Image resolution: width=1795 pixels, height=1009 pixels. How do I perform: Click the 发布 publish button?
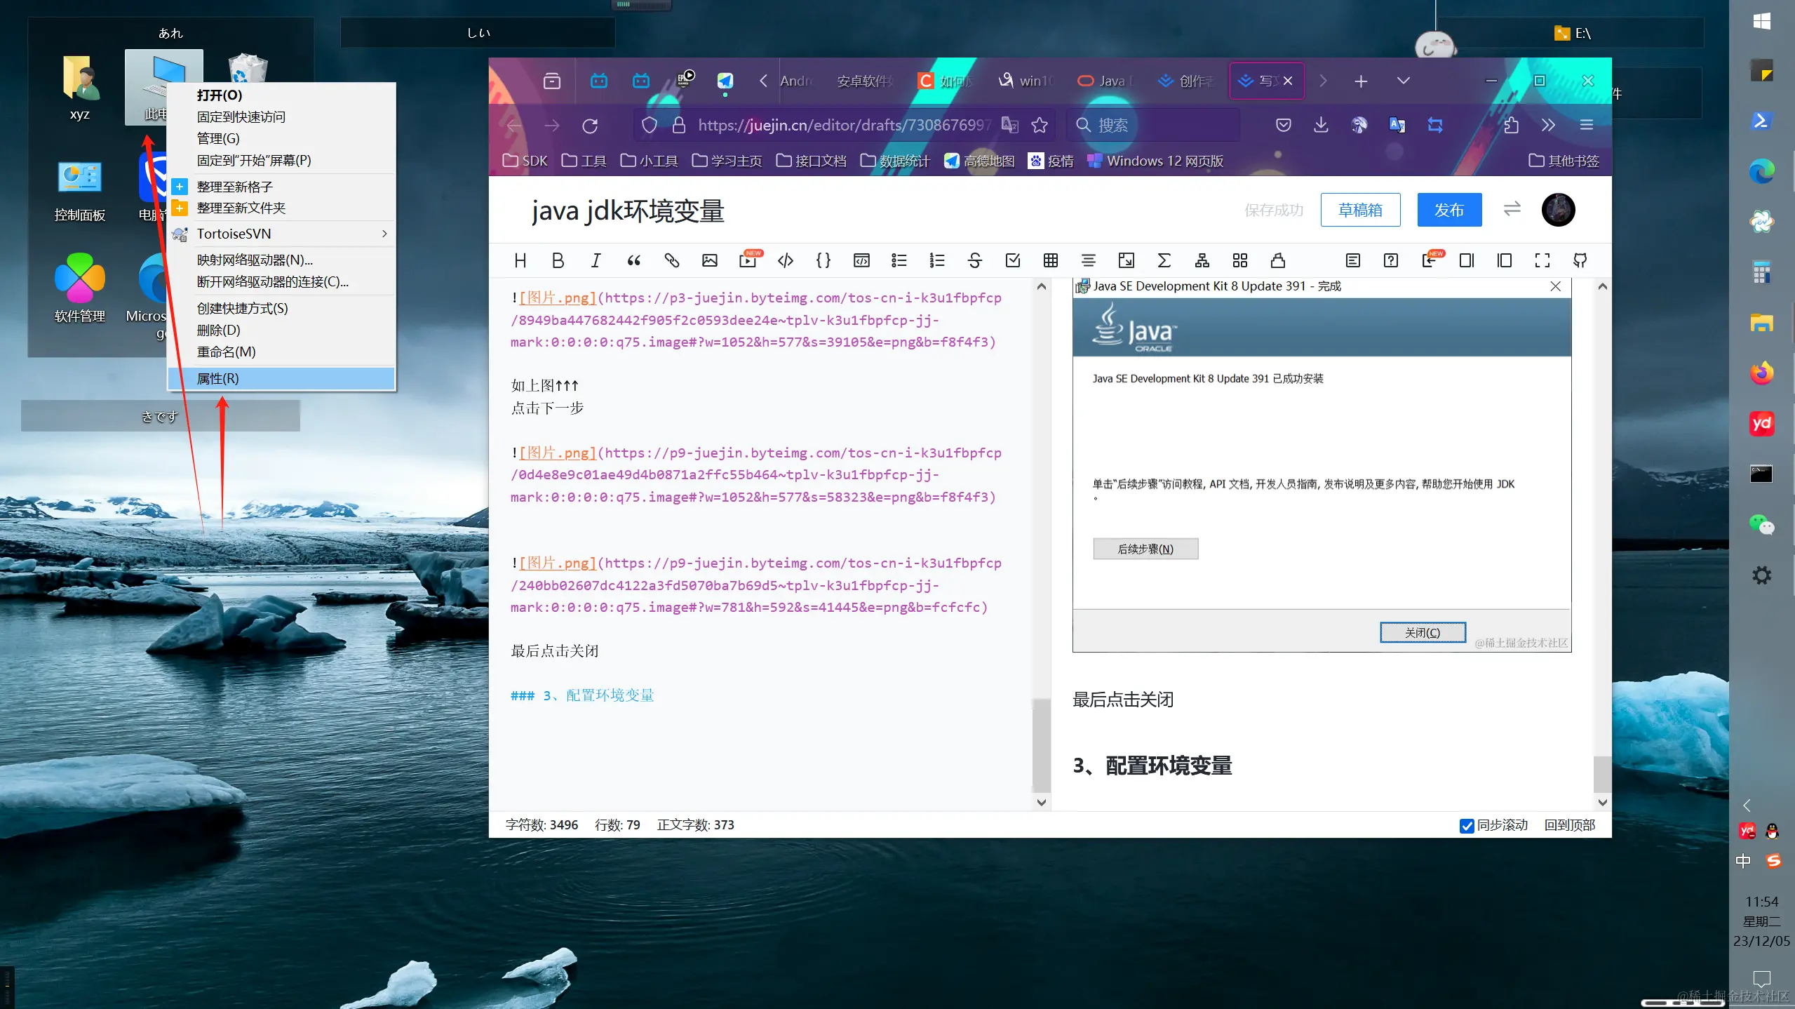click(1448, 209)
